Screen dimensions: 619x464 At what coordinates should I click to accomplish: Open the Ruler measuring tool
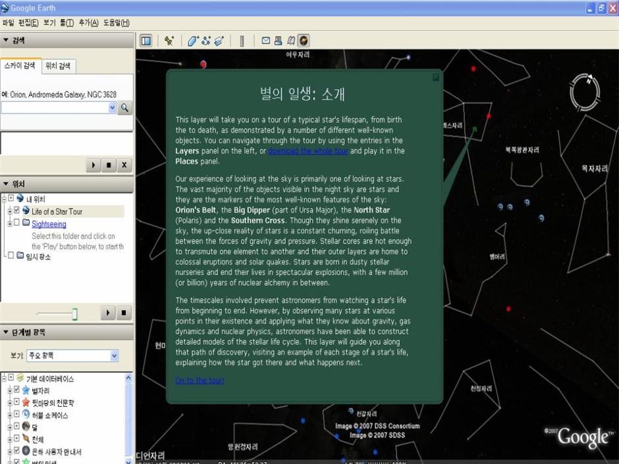click(x=242, y=41)
